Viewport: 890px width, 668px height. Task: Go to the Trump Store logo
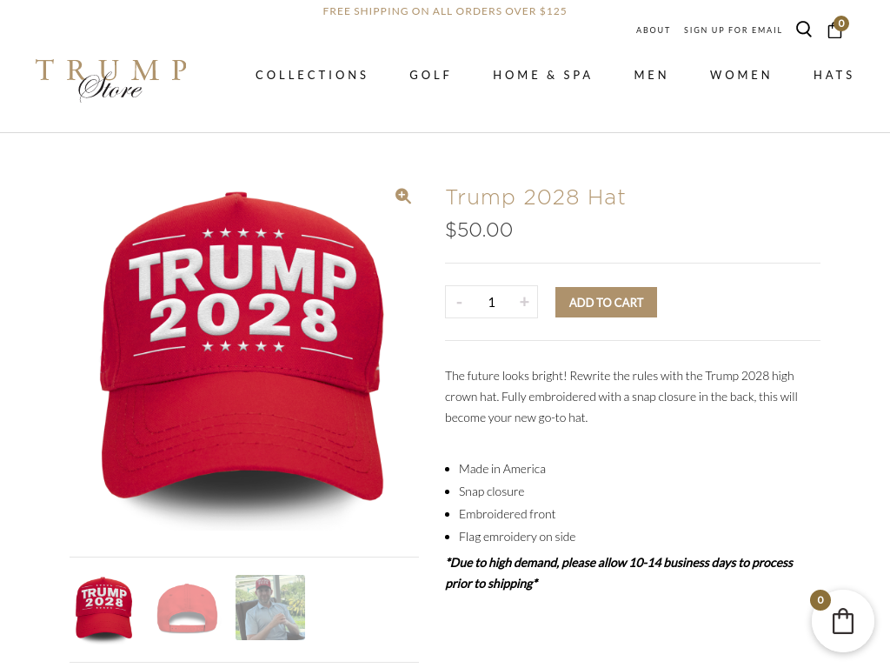tap(111, 79)
